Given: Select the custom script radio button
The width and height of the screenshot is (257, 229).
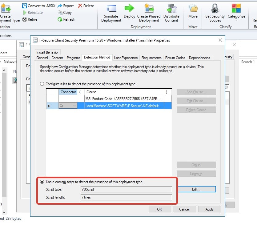Looking at the screenshot, I should pyautogui.click(x=42, y=182).
